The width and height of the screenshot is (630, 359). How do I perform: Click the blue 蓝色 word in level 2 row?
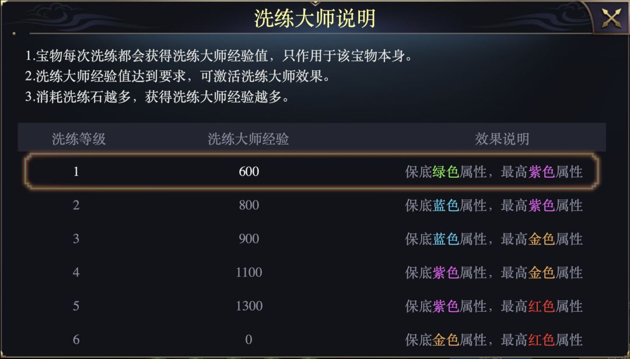[445, 205]
